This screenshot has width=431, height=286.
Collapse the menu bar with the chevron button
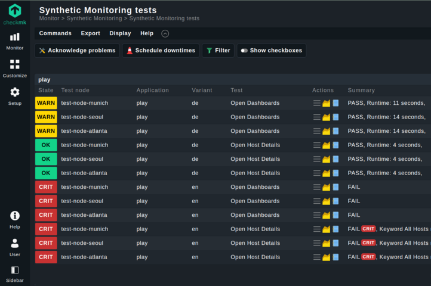click(165, 34)
